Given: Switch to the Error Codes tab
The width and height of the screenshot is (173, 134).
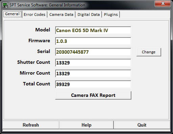Looking at the screenshot, I should pyautogui.click(x=35, y=15).
